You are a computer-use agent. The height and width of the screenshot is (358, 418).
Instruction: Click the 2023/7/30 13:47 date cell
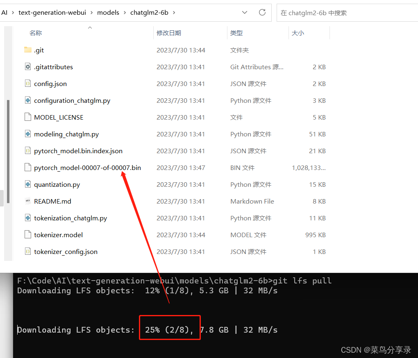point(181,168)
